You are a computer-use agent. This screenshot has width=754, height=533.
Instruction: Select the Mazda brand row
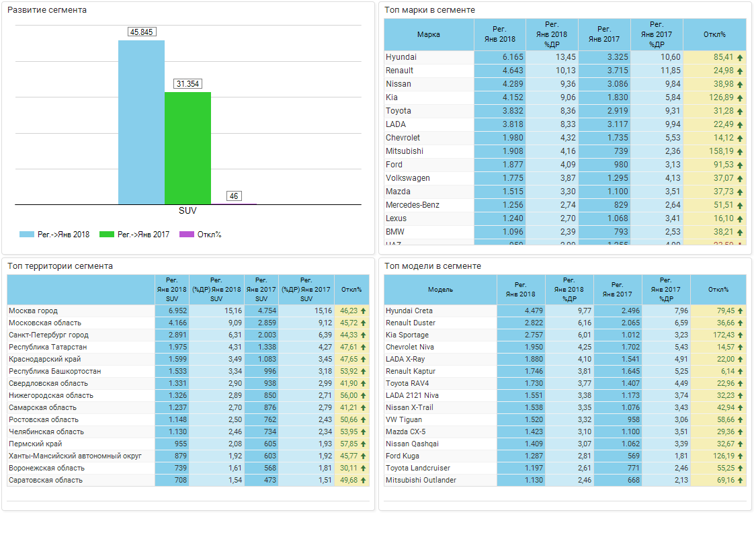pyautogui.click(x=565, y=192)
